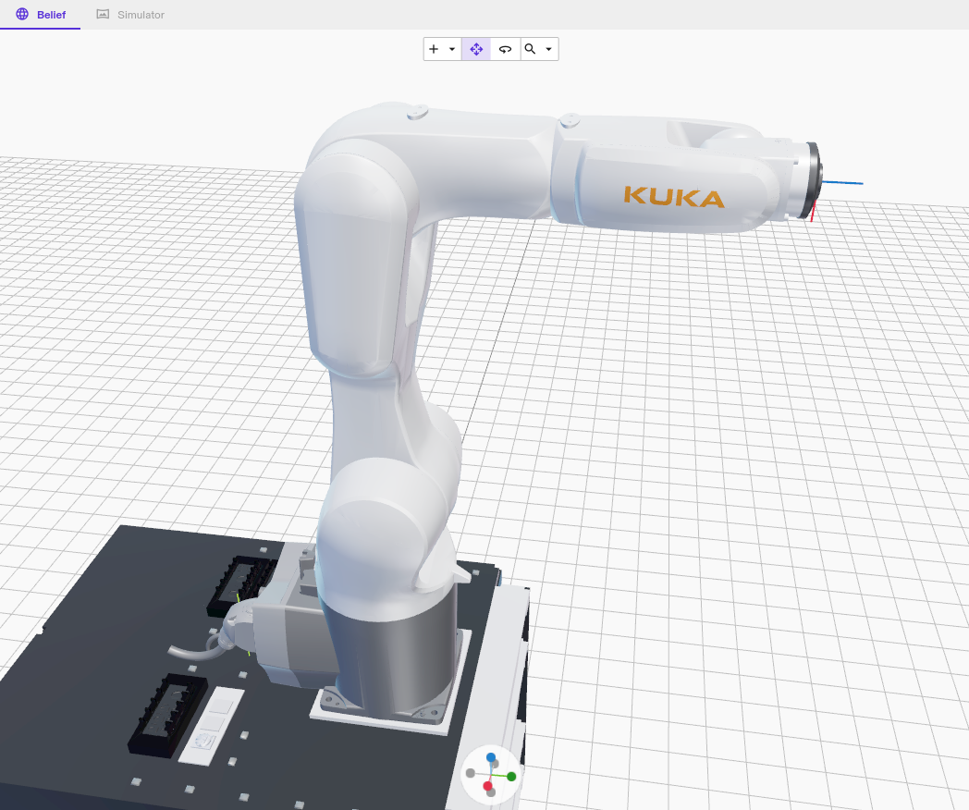Click the red axis handle on the gizmo
This screenshot has width=969, height=810.
[x=487, y=786]
